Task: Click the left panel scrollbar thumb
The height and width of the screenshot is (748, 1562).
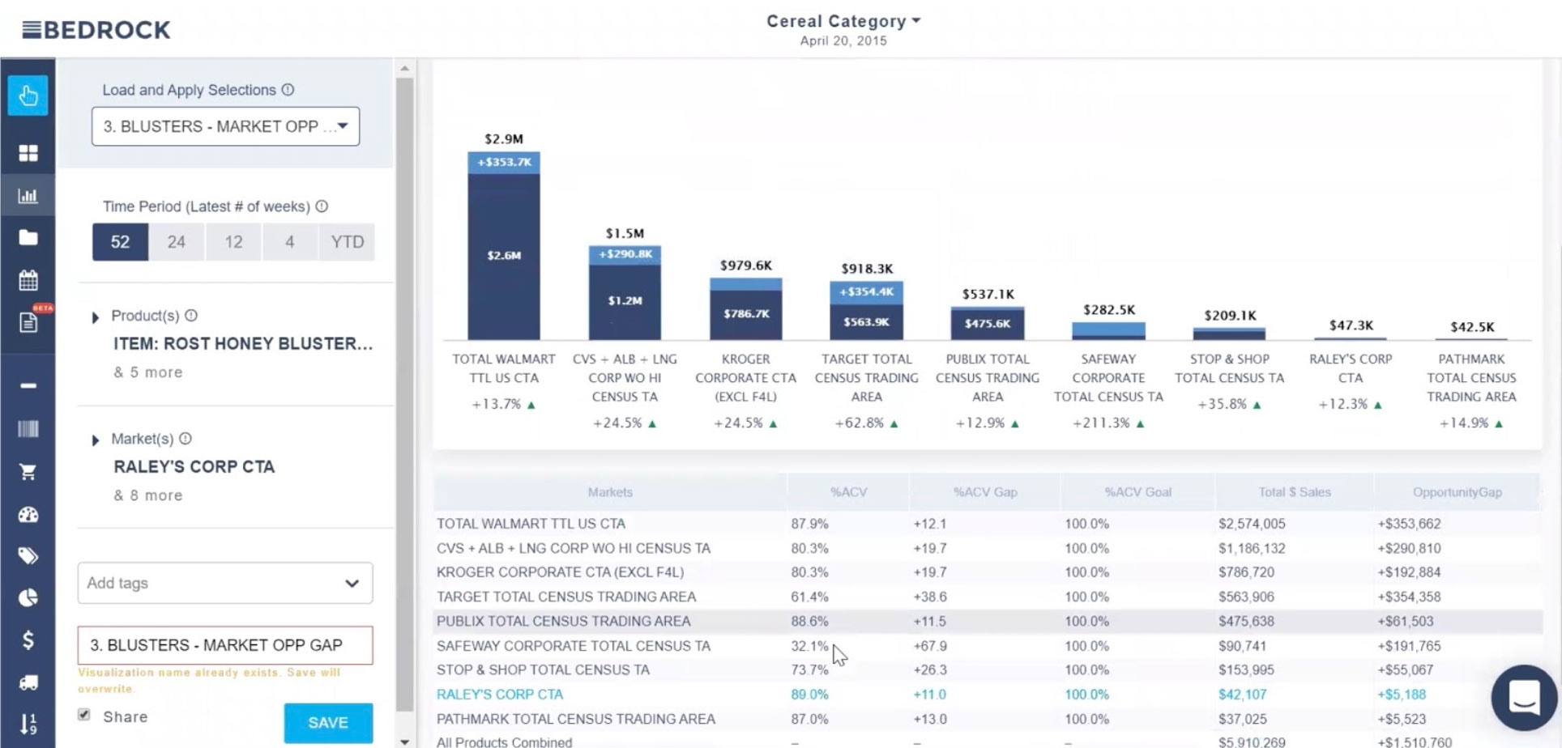Action: coord(404,394)
